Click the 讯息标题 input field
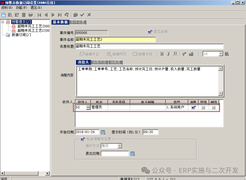The height and width of the screenshot is (180, 246). click(149, 46)
